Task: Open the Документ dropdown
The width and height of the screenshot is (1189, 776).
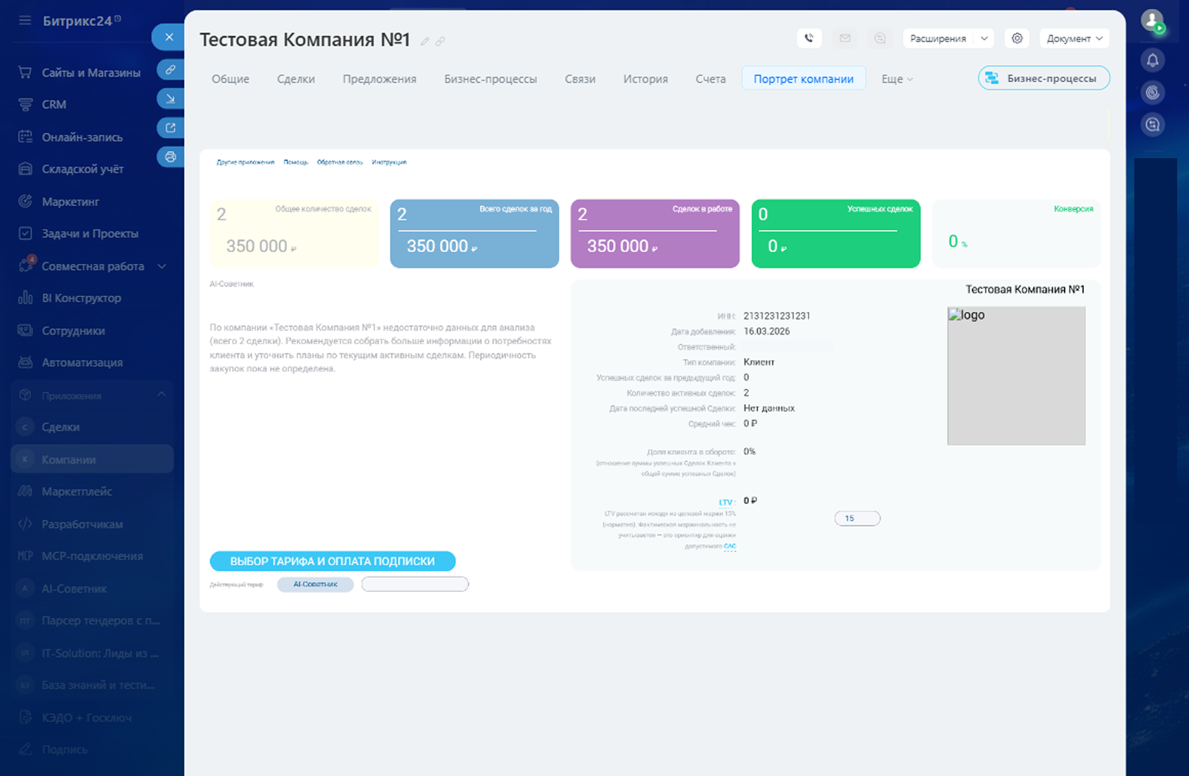Action: (x=1074, y=38)
